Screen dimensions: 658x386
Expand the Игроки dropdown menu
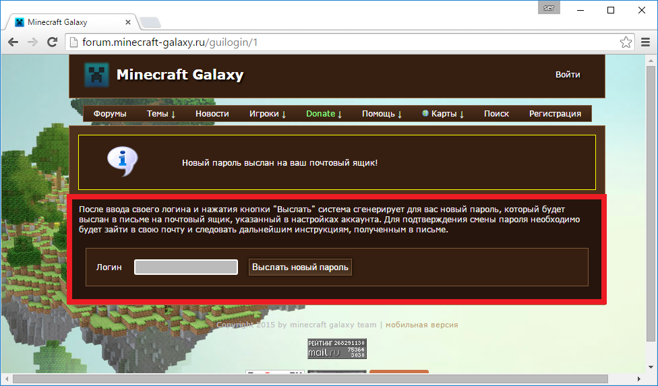pyautogui.click(x=268, y=114)
